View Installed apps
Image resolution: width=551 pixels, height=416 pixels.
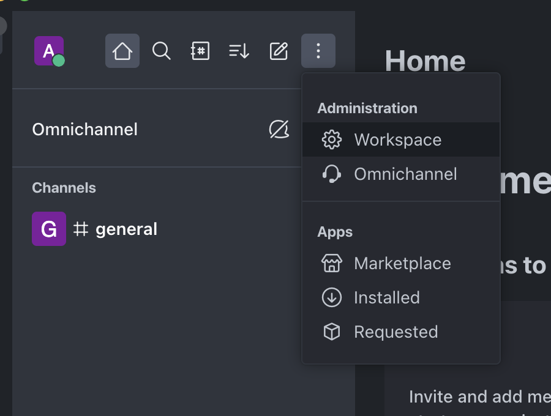pyautogui.click(x=401, y=298)
